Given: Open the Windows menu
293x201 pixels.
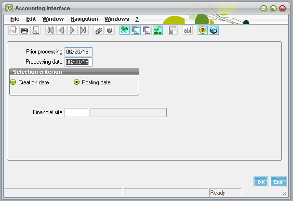Looking at the screenshot, I should pyautogui.click(x=117, y=19).
